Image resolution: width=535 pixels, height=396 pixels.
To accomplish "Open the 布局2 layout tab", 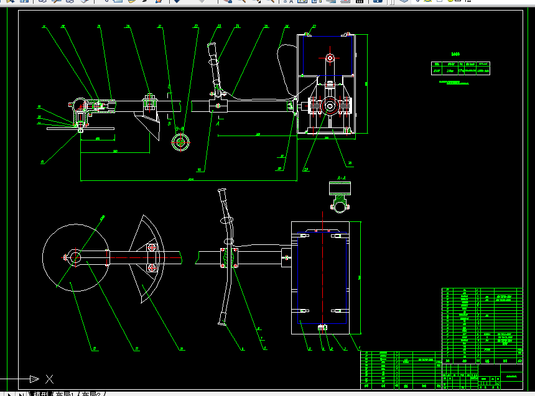I will tap(91, 394).
